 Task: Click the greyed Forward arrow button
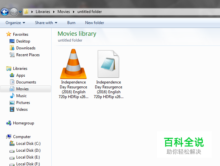click(x=14, y=12)
